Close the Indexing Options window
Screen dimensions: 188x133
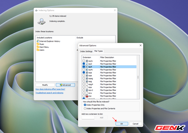[x=115, y=10]
